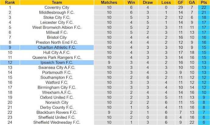Click the Rank column header
Image resolution: width=210 pixels, height=125 pixels.
click(10, 2)
